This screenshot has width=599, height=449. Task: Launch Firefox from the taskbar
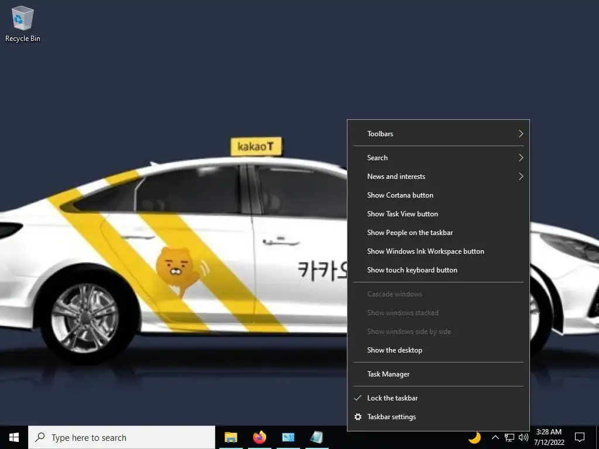pyautogui.click(x=259, y=437)
